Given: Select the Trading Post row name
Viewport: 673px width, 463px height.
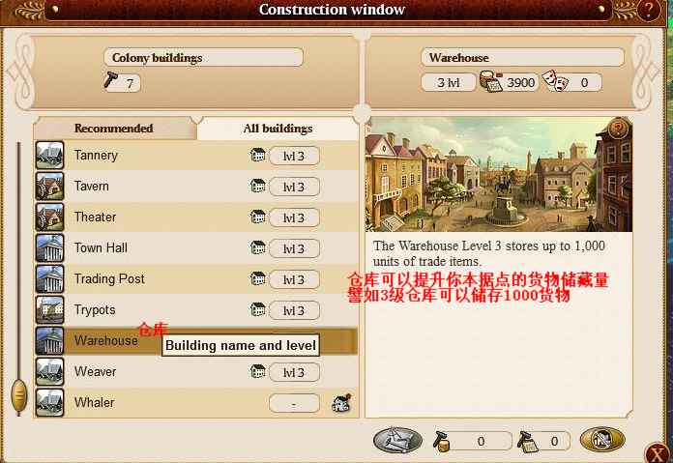Looking at the screenshot, I should (109, 279).
